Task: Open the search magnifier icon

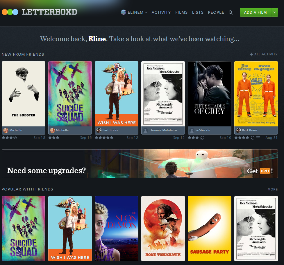Action: [x=231, y=12]
